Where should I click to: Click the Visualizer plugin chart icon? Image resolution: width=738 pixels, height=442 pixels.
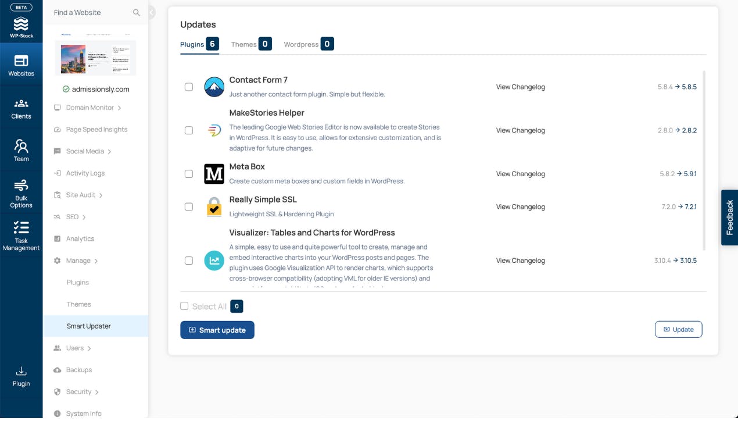click(214, 261)
